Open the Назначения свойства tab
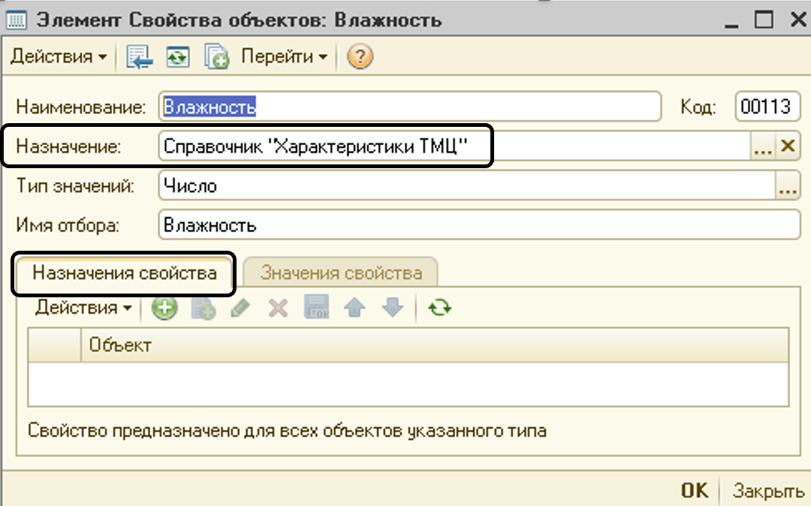The height and width of the screenshot is (506, 811). (122, 273)
